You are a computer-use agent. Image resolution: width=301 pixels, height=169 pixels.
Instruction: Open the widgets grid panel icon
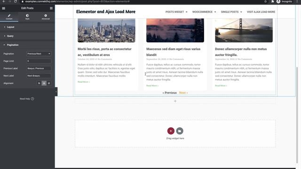click(51, 8)
